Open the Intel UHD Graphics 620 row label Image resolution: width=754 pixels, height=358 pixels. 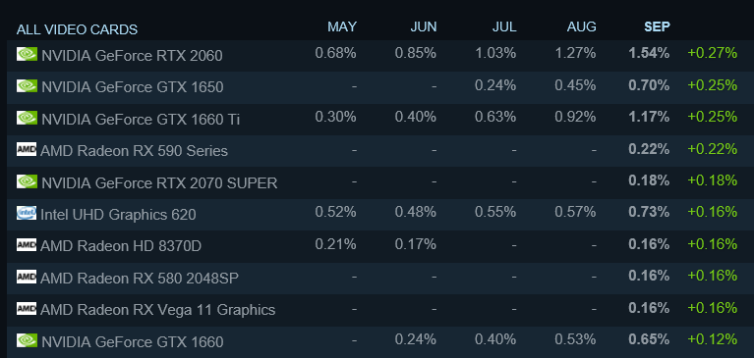click(x=118, y=215)
